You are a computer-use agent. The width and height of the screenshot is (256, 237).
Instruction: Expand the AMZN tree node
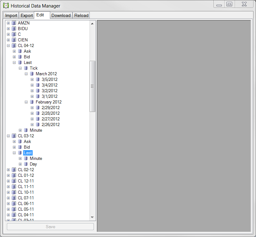pos(8,23)
